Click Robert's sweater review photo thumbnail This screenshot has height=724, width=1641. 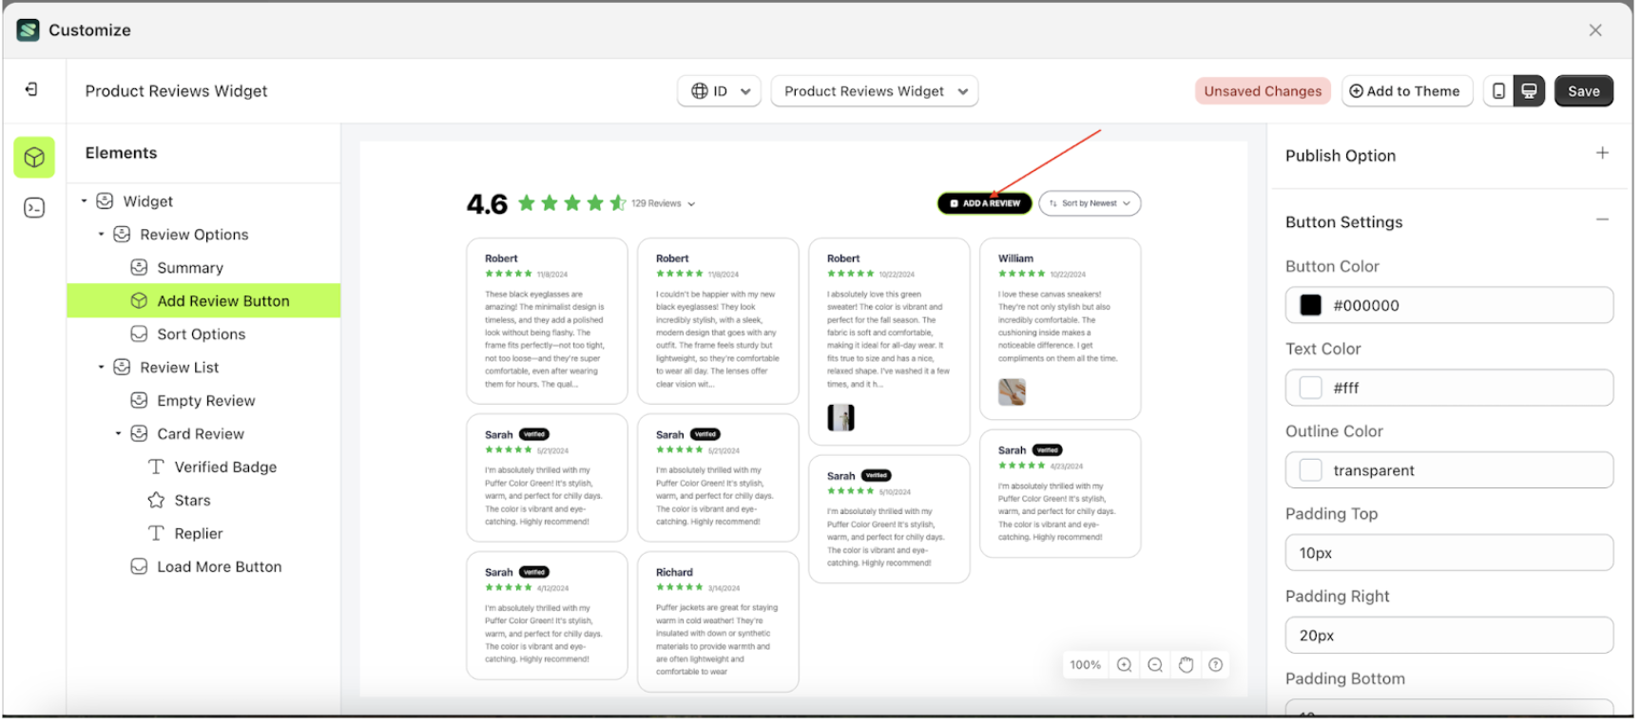pyautogui.click(x=840, y=417)
